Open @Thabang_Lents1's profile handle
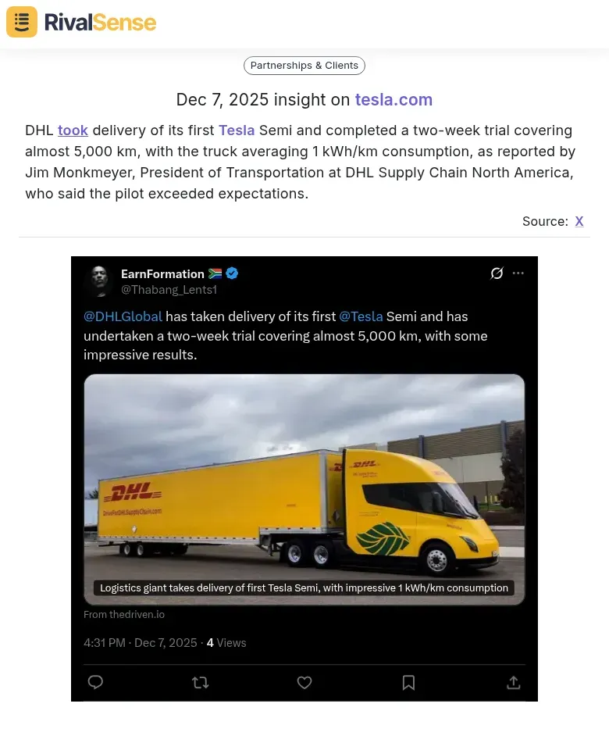Screen dimensions: 609x750 (x=169, y=290)
